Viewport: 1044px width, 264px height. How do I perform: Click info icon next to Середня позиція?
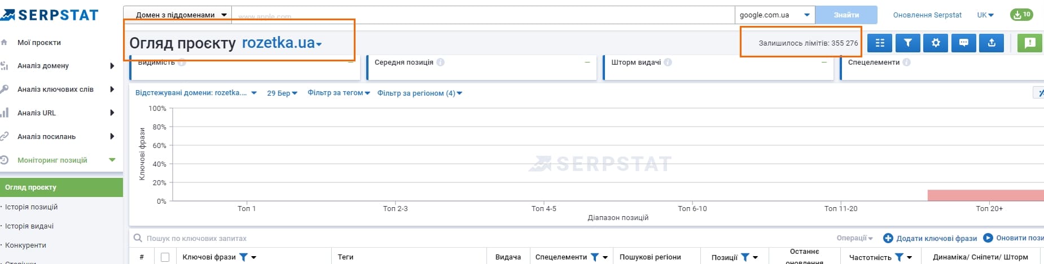[440, 62]
